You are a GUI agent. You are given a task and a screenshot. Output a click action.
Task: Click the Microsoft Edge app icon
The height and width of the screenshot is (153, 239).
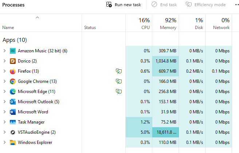(13, 92)
